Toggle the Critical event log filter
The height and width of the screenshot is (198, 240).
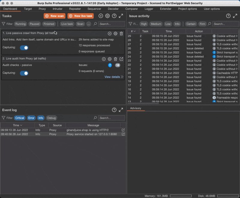[x=19, y=118]
